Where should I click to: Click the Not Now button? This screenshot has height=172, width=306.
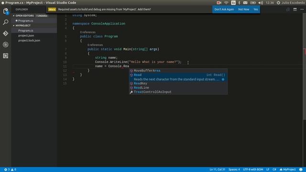[243, 10]
